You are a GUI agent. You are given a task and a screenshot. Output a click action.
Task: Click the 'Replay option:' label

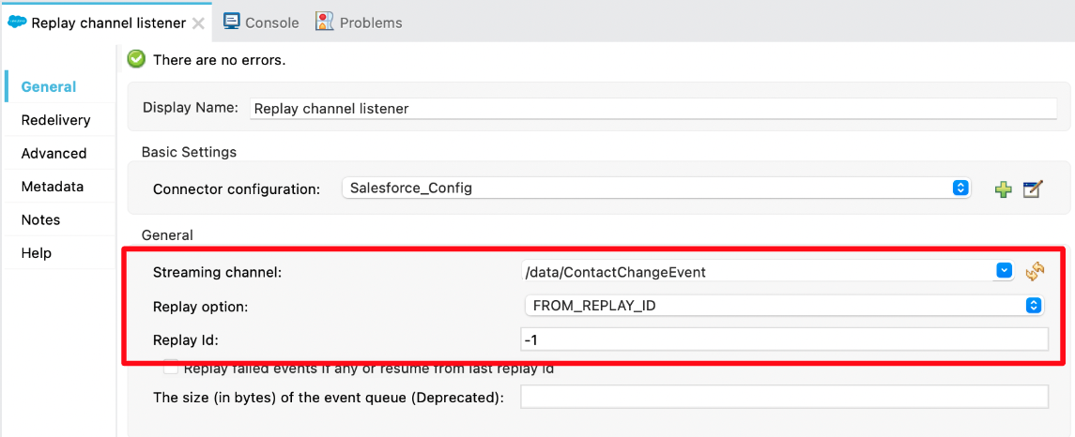coord(200,307)
